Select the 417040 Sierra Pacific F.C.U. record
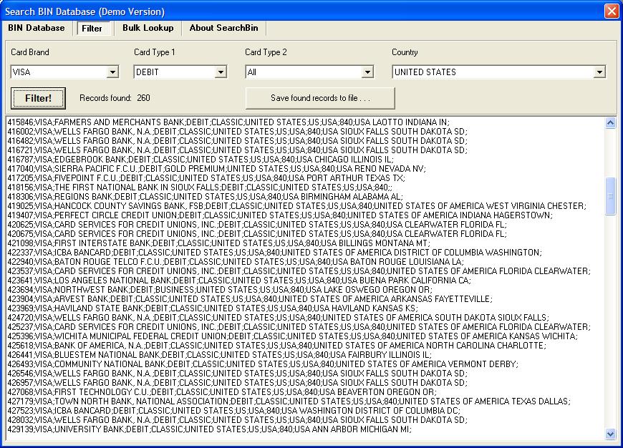This screenshot has height=448, width=623. coord(217,169)
